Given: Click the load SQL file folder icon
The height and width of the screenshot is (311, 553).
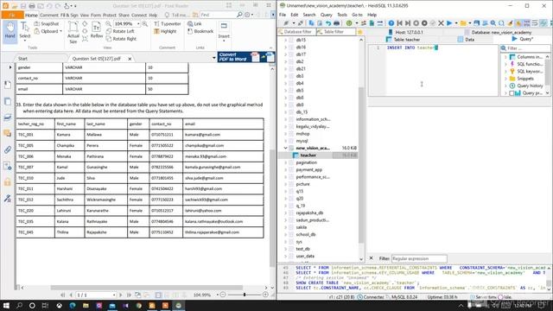Looking at the screenshot, I should (x=463, y=23).
